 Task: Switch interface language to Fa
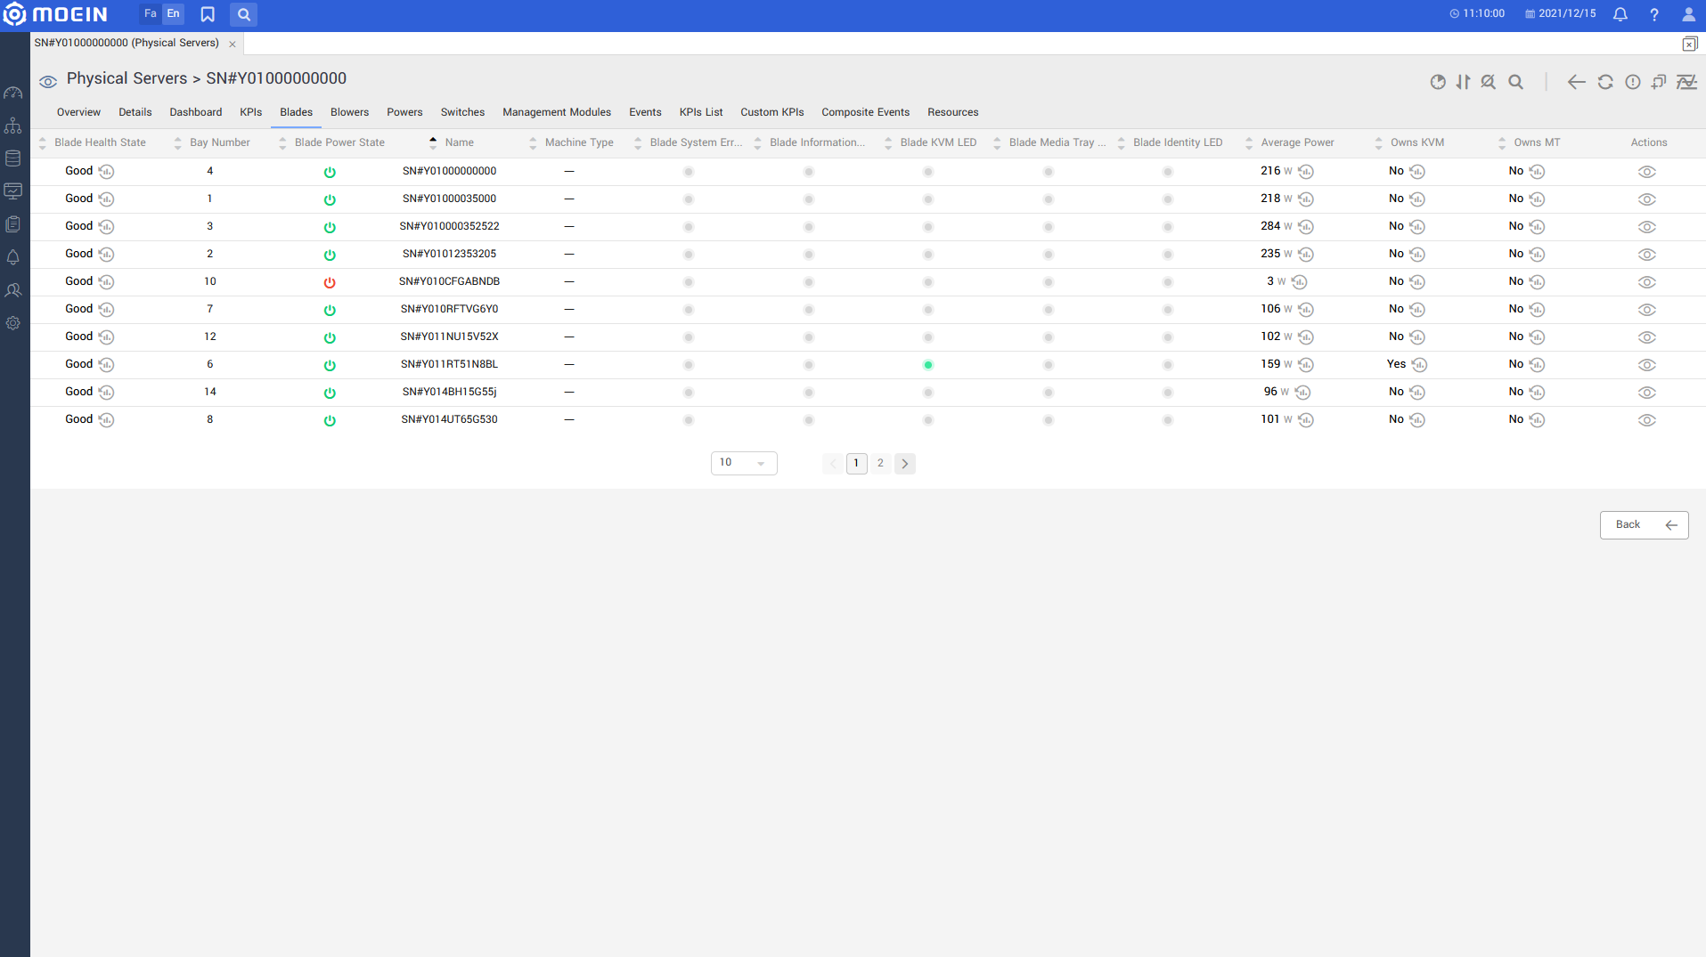tap(150, 13)
